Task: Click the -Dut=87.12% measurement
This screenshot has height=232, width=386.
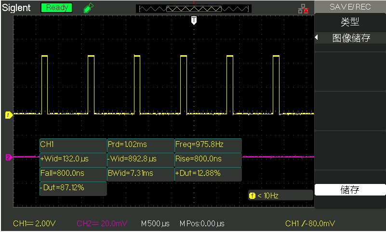Action: tap(73, 189)
